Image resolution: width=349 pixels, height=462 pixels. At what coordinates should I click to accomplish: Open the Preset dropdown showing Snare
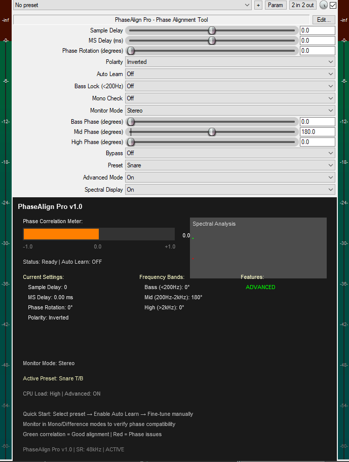pyautogui.click(x=230, y=165)
